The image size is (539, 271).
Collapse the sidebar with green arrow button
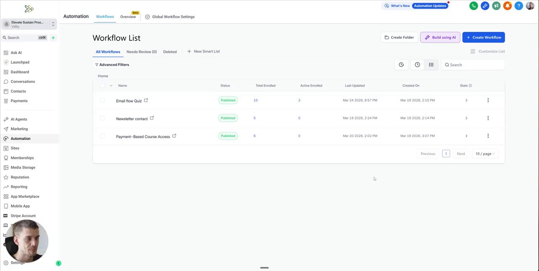59,263
